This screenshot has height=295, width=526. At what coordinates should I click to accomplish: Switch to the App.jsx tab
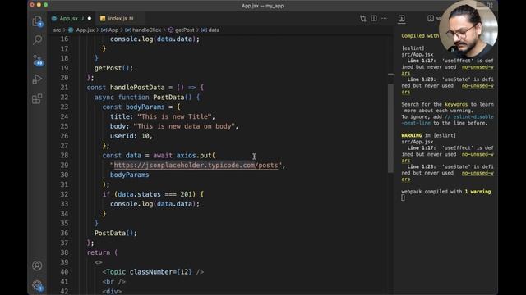coord(68,18)
